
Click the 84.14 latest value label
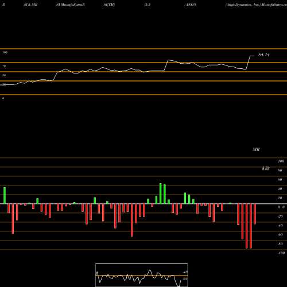coord(264,55)
